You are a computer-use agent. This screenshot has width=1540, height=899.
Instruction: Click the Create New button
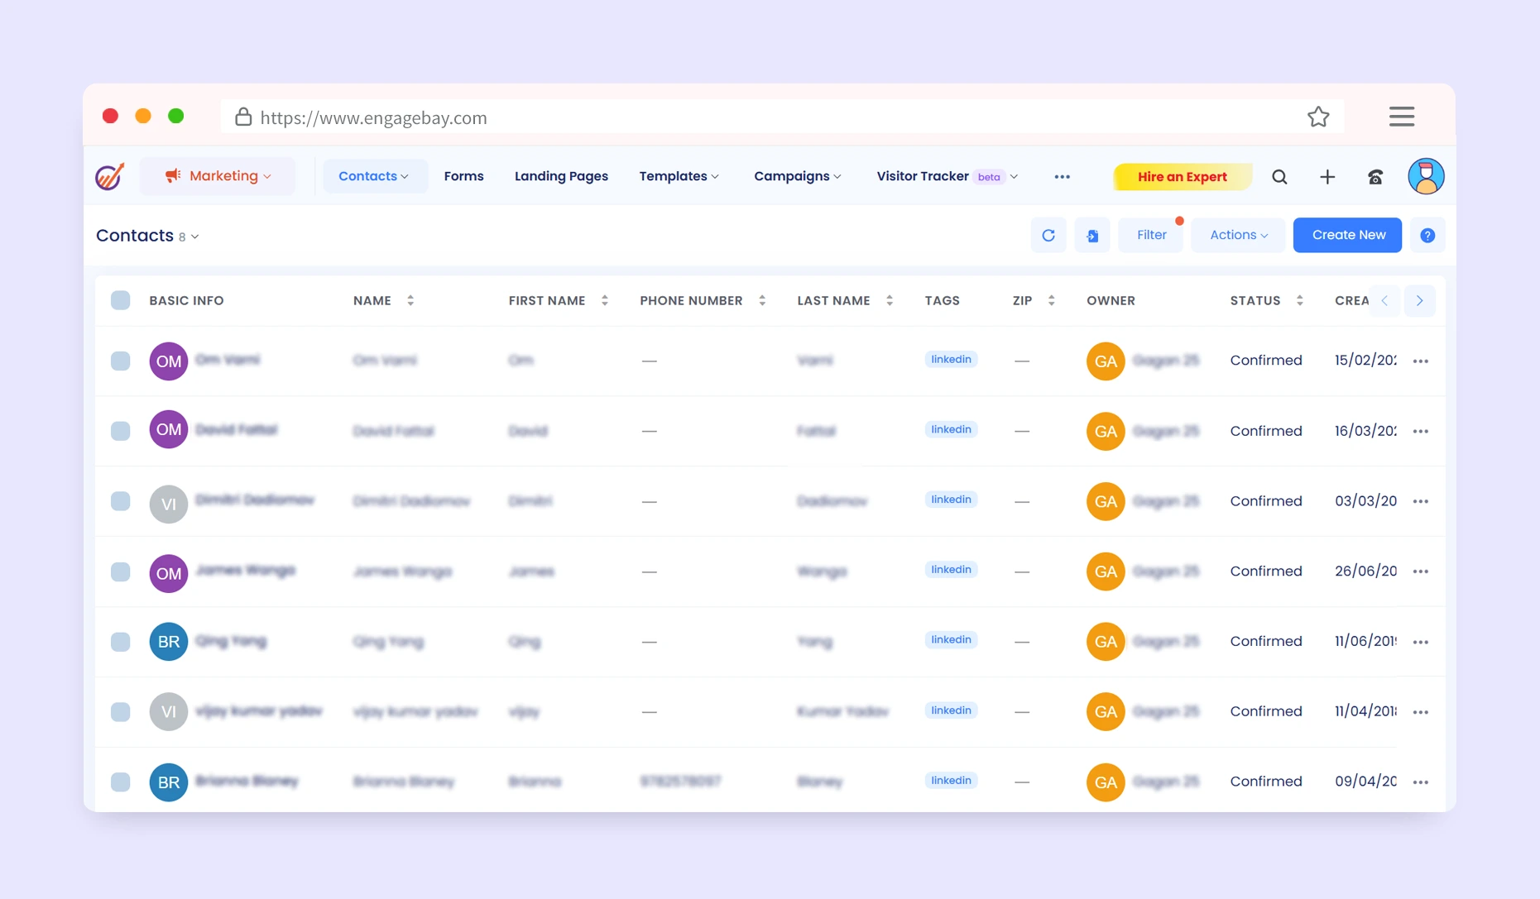pyautogui.click(x=1347, y=236)
